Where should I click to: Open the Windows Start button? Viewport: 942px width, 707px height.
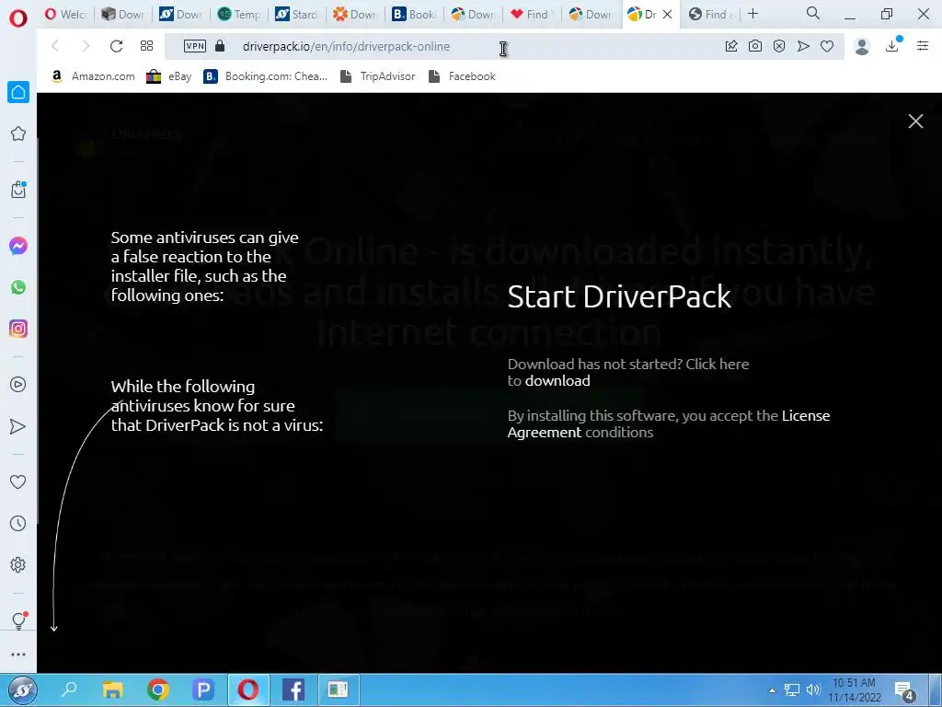[x=22, y=690]
